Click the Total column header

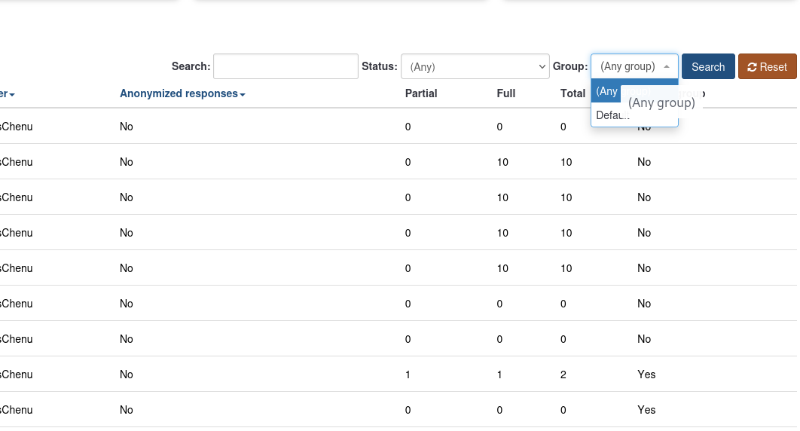tap(573, 94)
